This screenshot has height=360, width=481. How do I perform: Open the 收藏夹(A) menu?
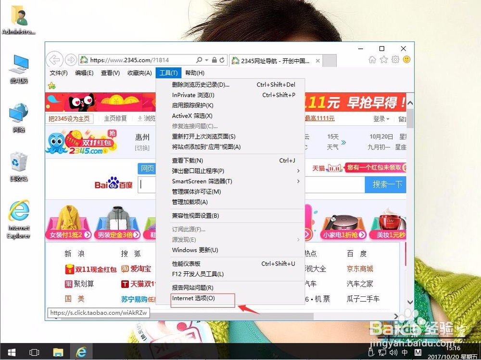[x=139, y=73]
